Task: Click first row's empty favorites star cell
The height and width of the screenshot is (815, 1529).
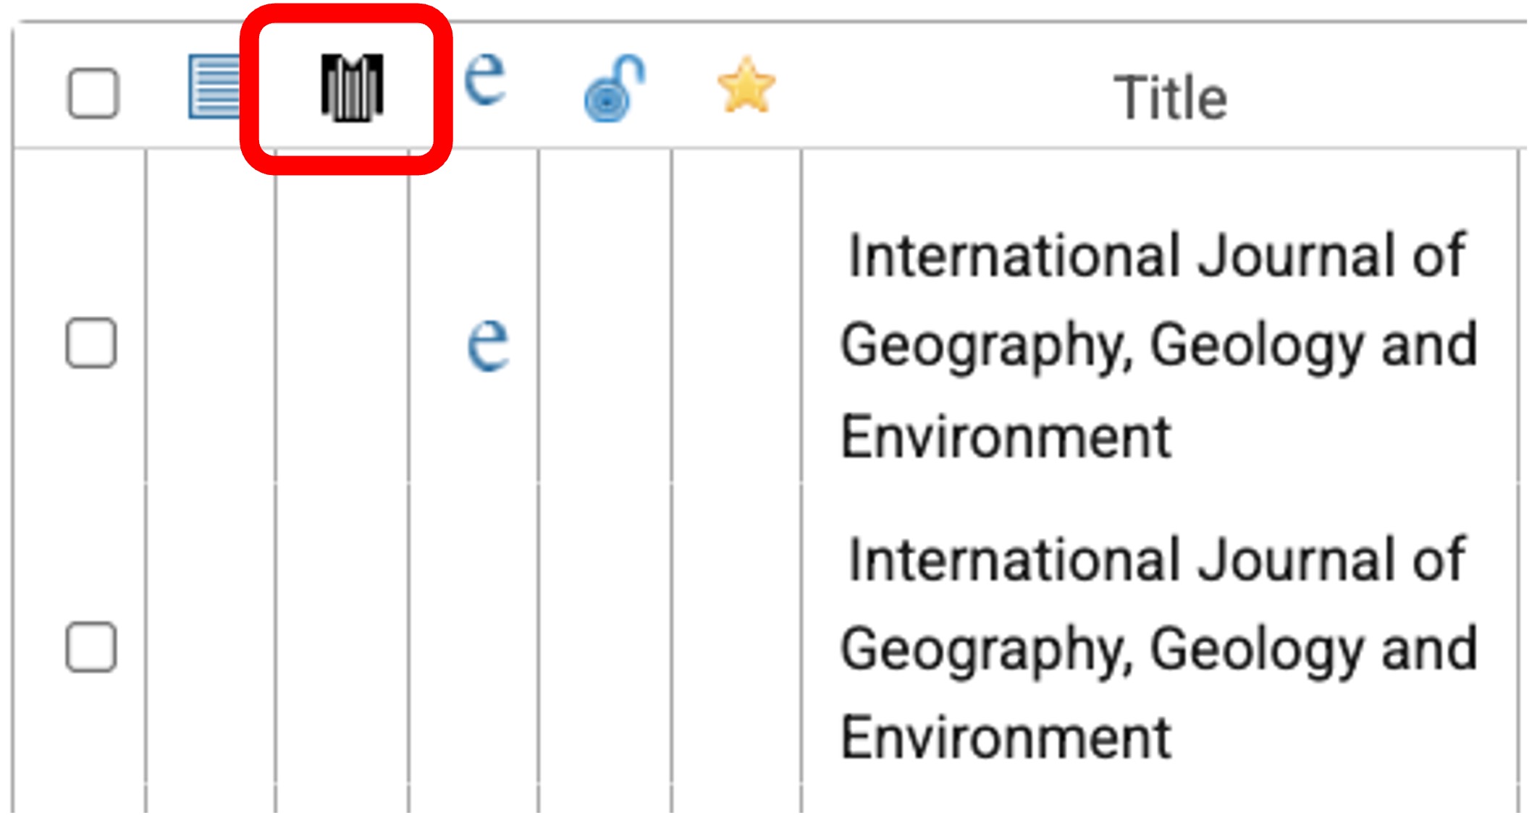Action: coord(736,344)
